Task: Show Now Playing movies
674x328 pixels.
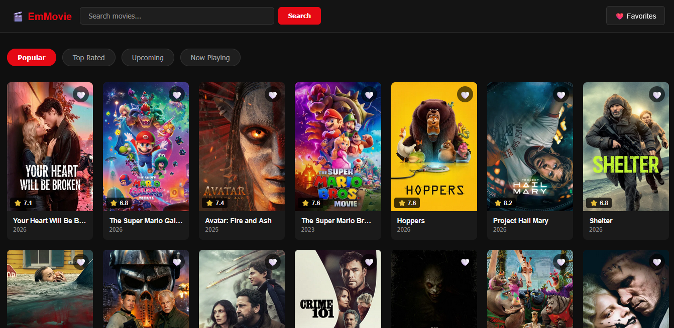Action: pyautogui.click(x=210, y=58)
